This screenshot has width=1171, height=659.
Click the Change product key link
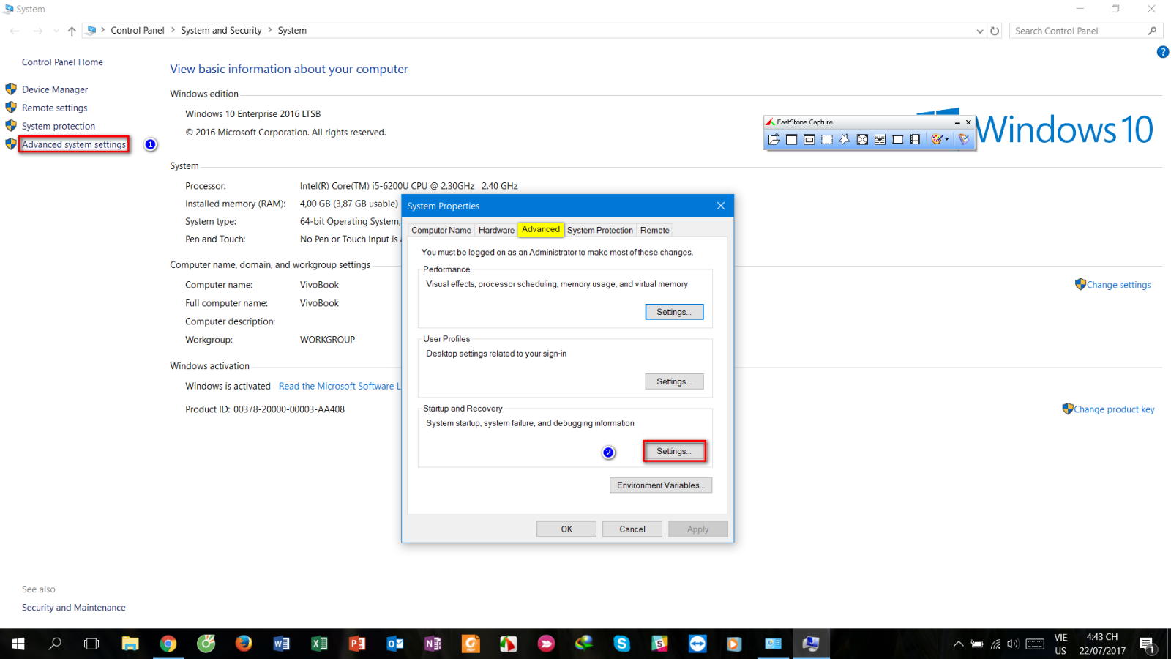[x=1113, y=409]
